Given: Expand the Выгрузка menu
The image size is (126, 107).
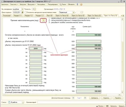Looking at the screenshot, I should pyautogui.click(x=31, y=4).
